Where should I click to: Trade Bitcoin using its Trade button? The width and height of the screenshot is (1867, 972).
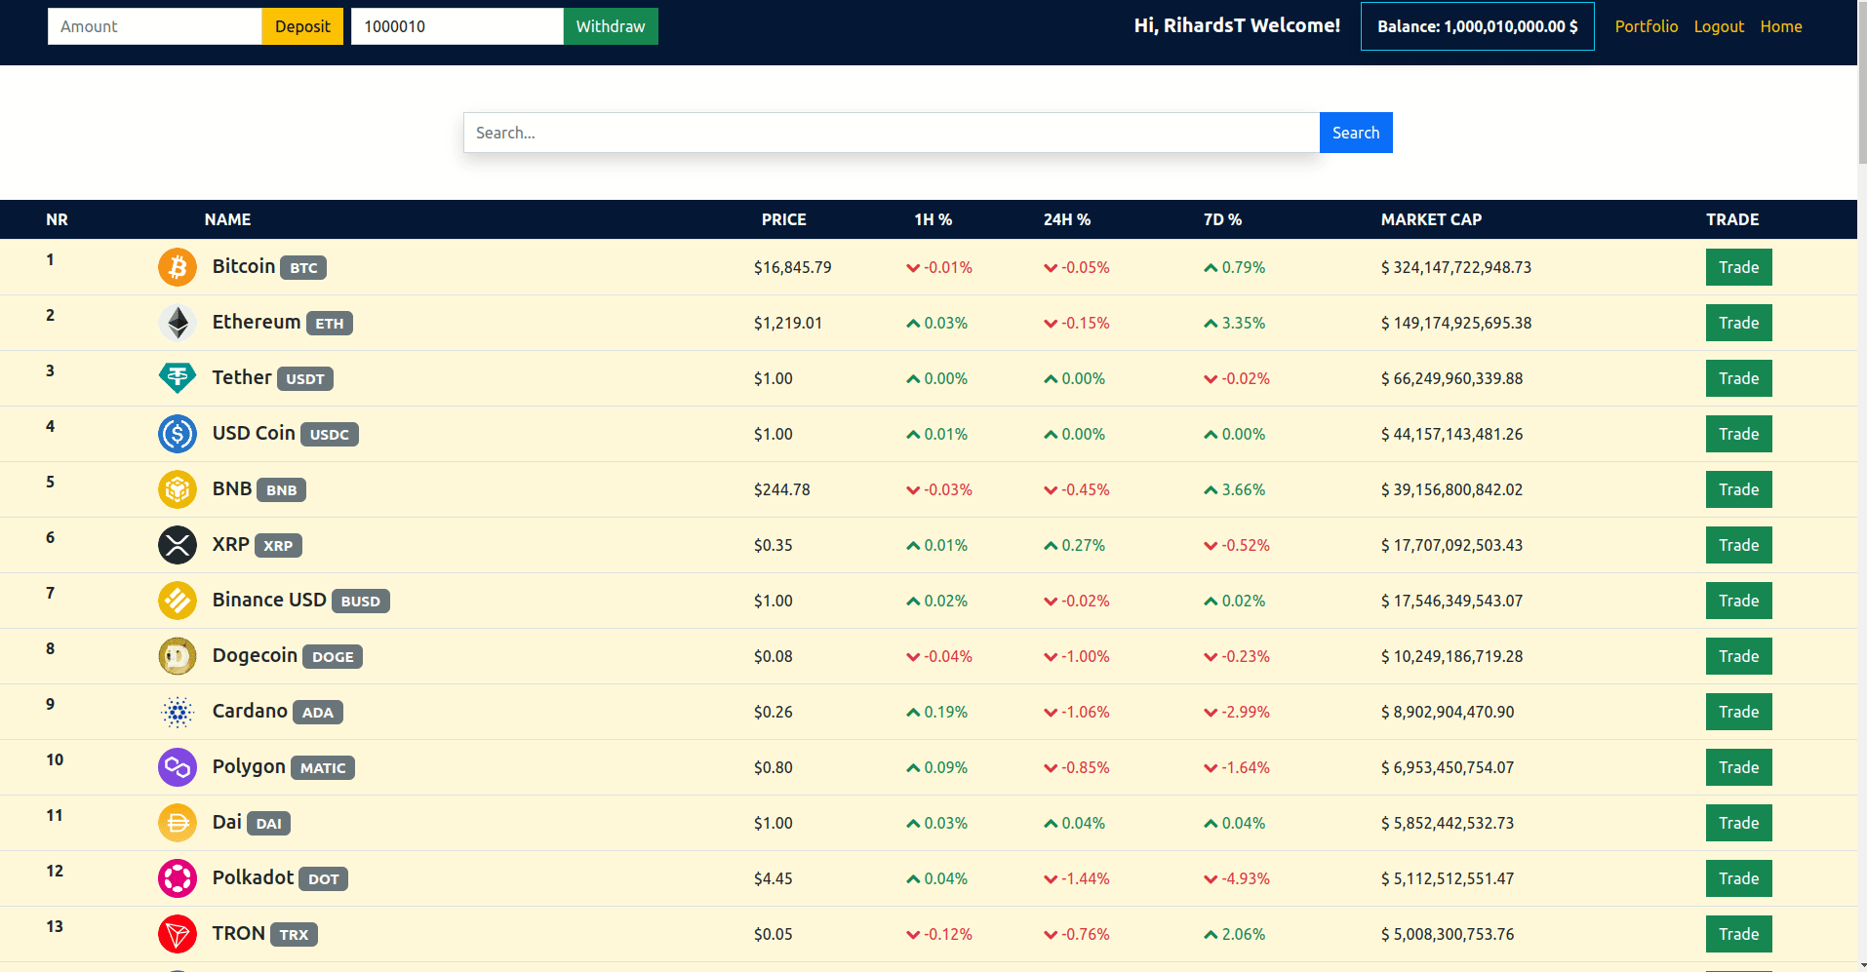pyautogui.click(x=1738, y=267)
